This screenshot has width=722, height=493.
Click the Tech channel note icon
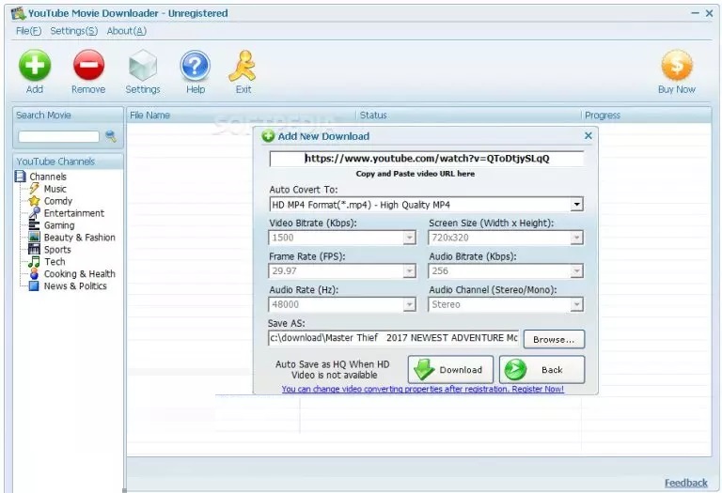pos(34,262)
